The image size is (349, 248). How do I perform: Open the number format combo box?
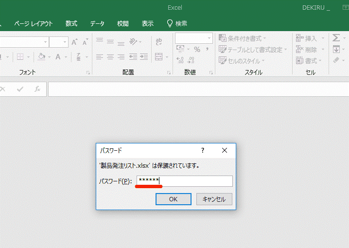pyautogui.click(x=194, y=38)
